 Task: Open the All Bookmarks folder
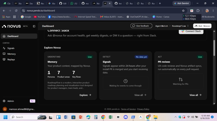pos(208,17)
